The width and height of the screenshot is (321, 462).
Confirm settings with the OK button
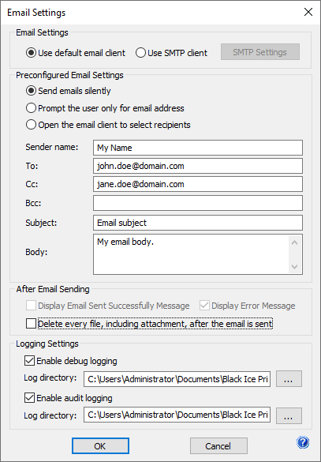(100, 445)
